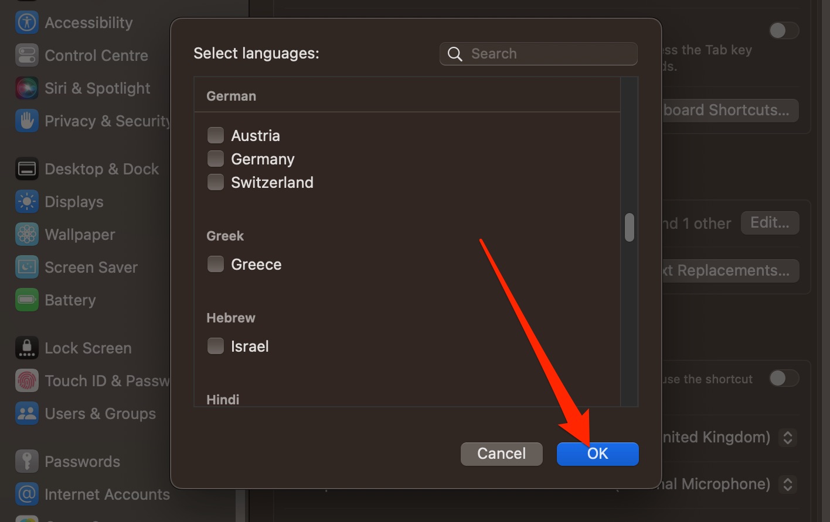The width and height of the screenshot is (830, 522).
Task: Check the Austria checkbox
Action: [216, 135]
